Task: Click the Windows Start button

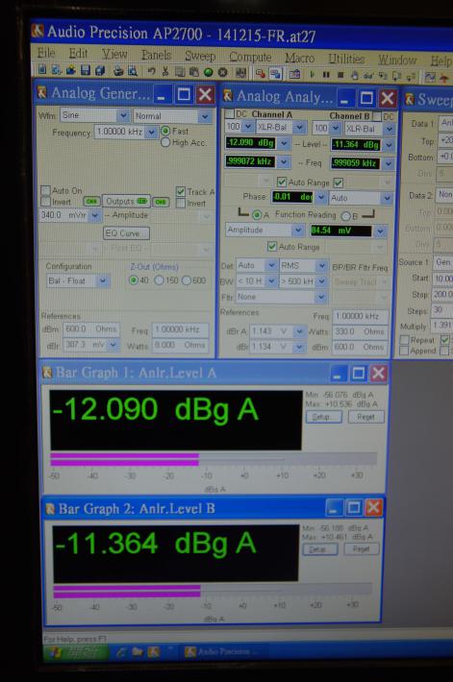Action: point(76,652)
